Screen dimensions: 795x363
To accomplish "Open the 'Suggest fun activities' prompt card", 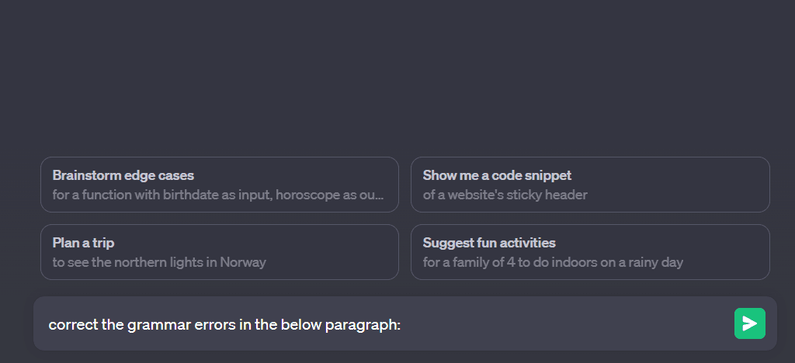I will 590,252.
